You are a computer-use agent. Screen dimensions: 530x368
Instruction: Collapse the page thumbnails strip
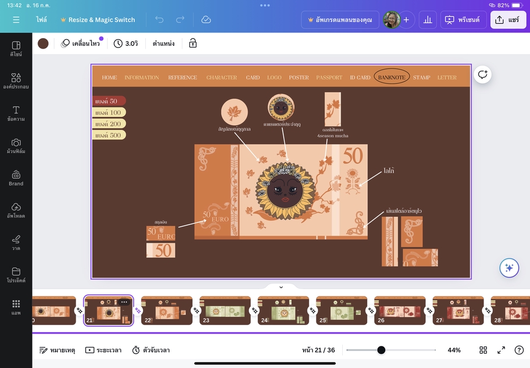pos(281,287)
